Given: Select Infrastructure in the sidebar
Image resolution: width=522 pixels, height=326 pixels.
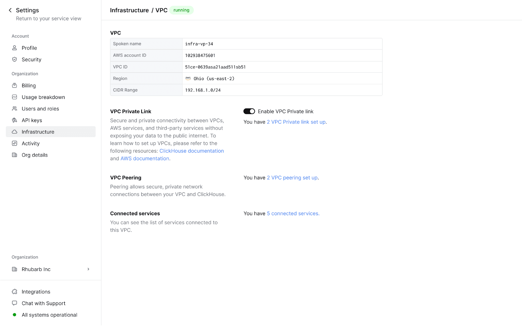Looking at the screenshot, I should (38, 132).
